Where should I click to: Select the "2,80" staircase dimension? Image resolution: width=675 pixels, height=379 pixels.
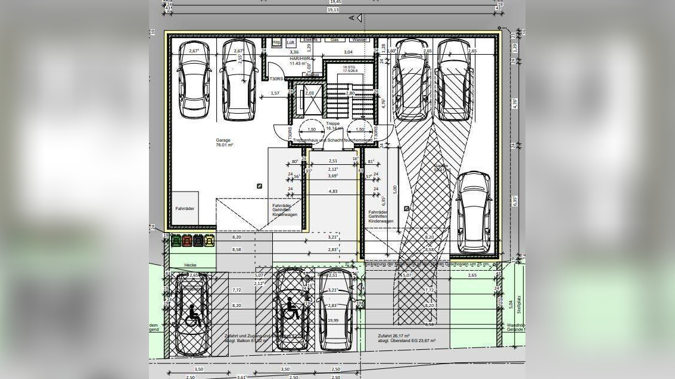350,93
